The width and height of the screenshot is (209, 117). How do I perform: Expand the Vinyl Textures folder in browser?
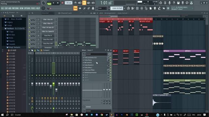point(15,47)
